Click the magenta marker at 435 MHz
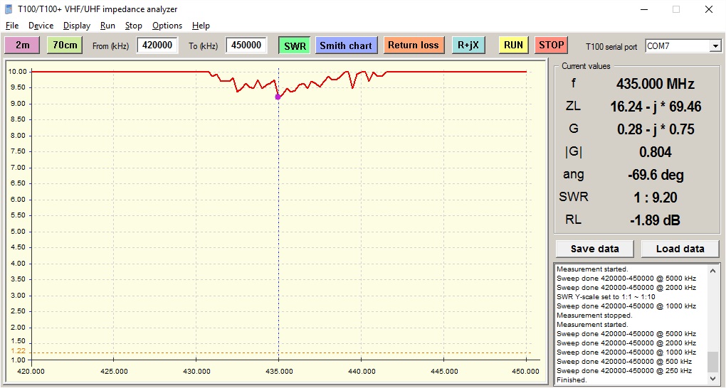This screenshot has width=726, height=388. [278, 97]
